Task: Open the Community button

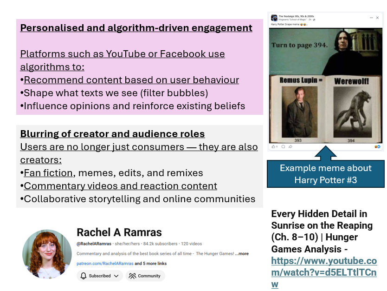Action: pos(145,276)
